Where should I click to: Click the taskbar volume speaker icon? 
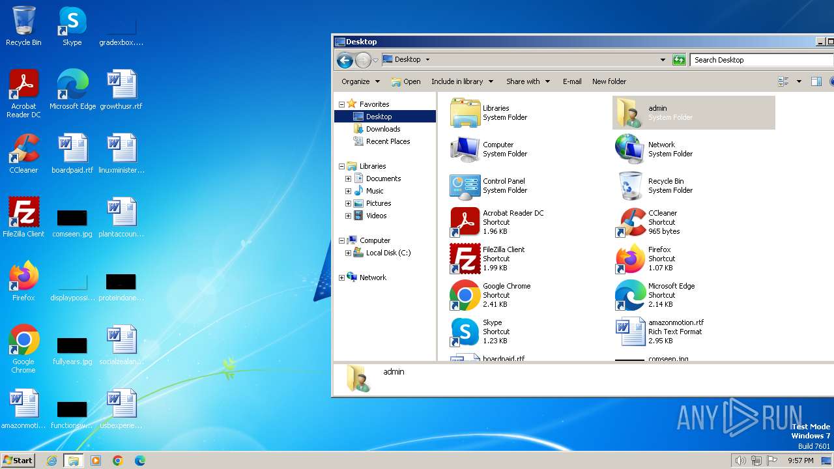click(740, 461)
